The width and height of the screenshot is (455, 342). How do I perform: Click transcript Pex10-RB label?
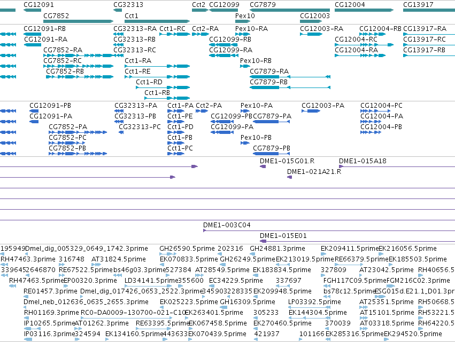(x=256, y=61)
